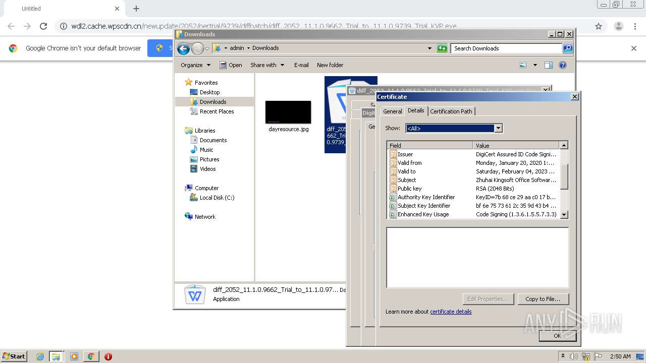Open the Share with menu
The image size is (646, 363).
pyautogui.click(x=267, y=65)
